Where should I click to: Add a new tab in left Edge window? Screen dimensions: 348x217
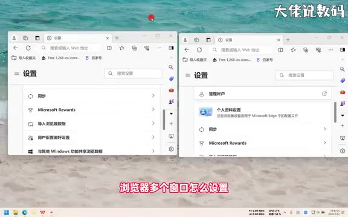coord(117,38)
